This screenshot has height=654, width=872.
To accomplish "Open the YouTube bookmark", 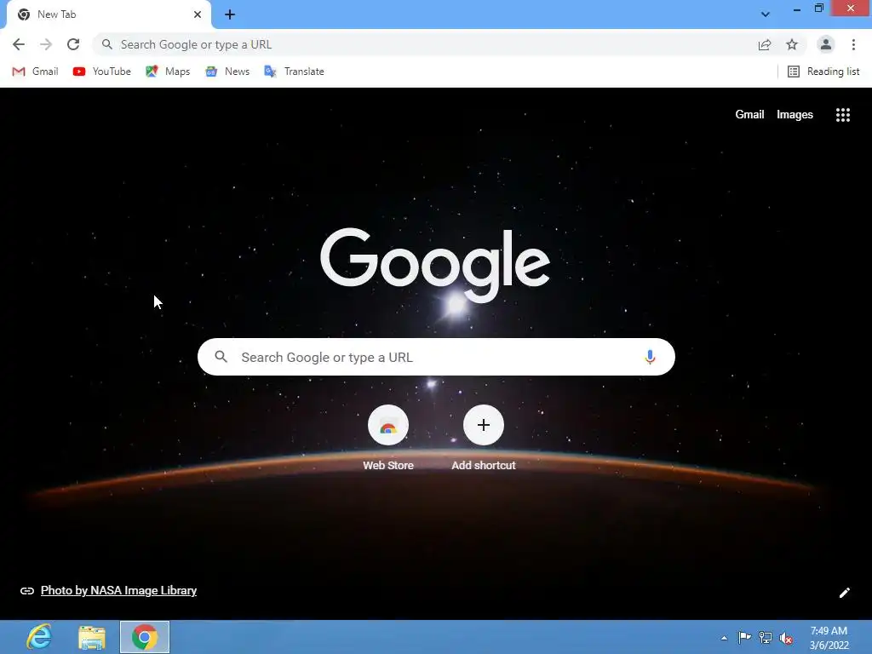I will point(102,72).
